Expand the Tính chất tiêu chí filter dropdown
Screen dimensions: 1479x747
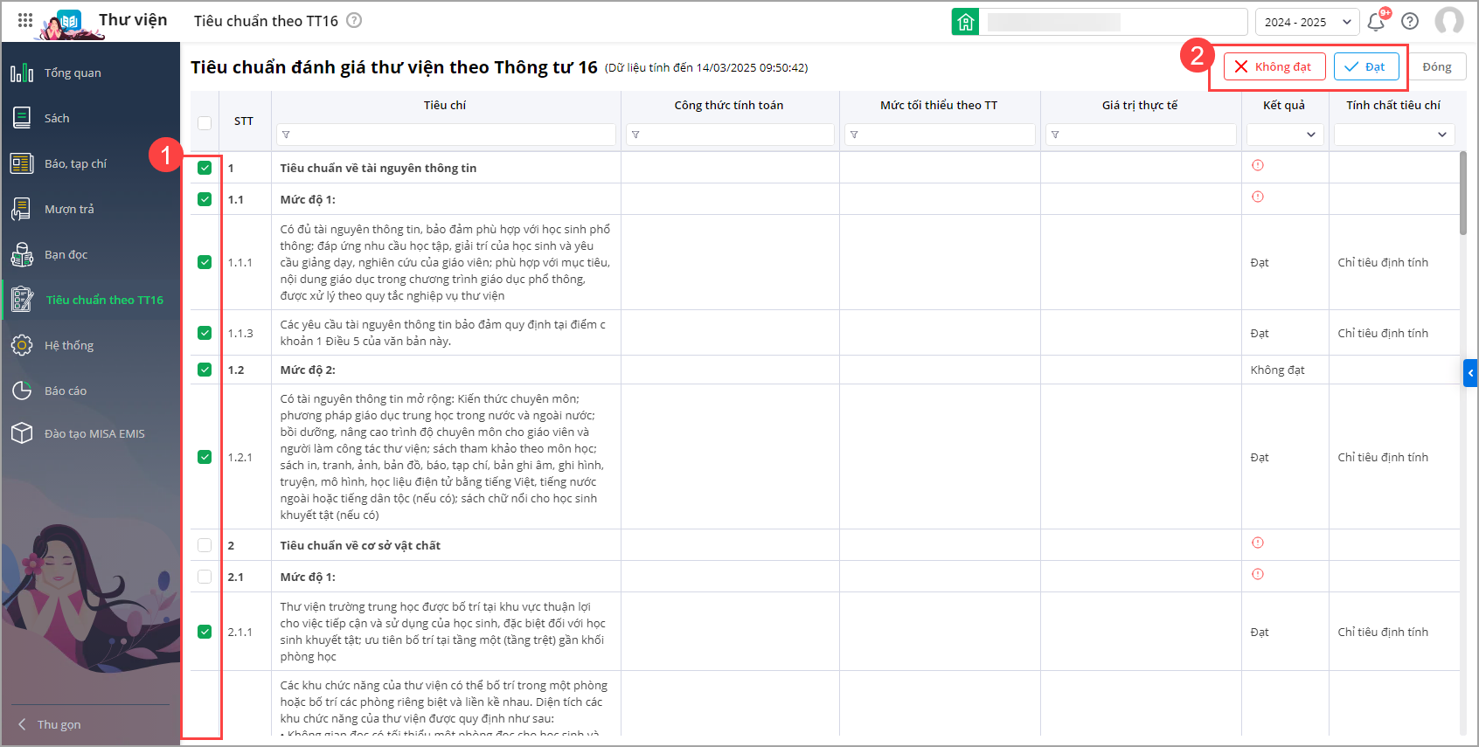tap(1393, 135)
